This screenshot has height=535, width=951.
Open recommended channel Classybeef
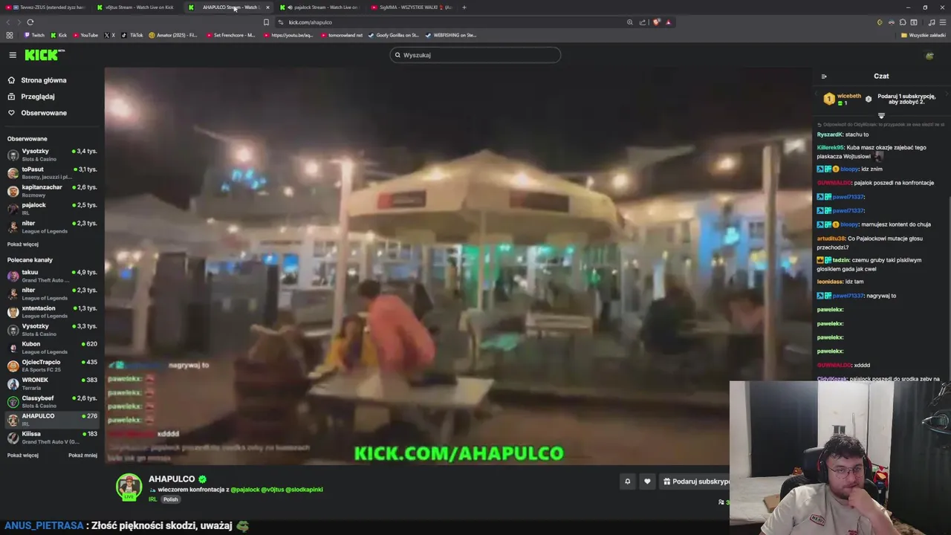tap(52, 402)
